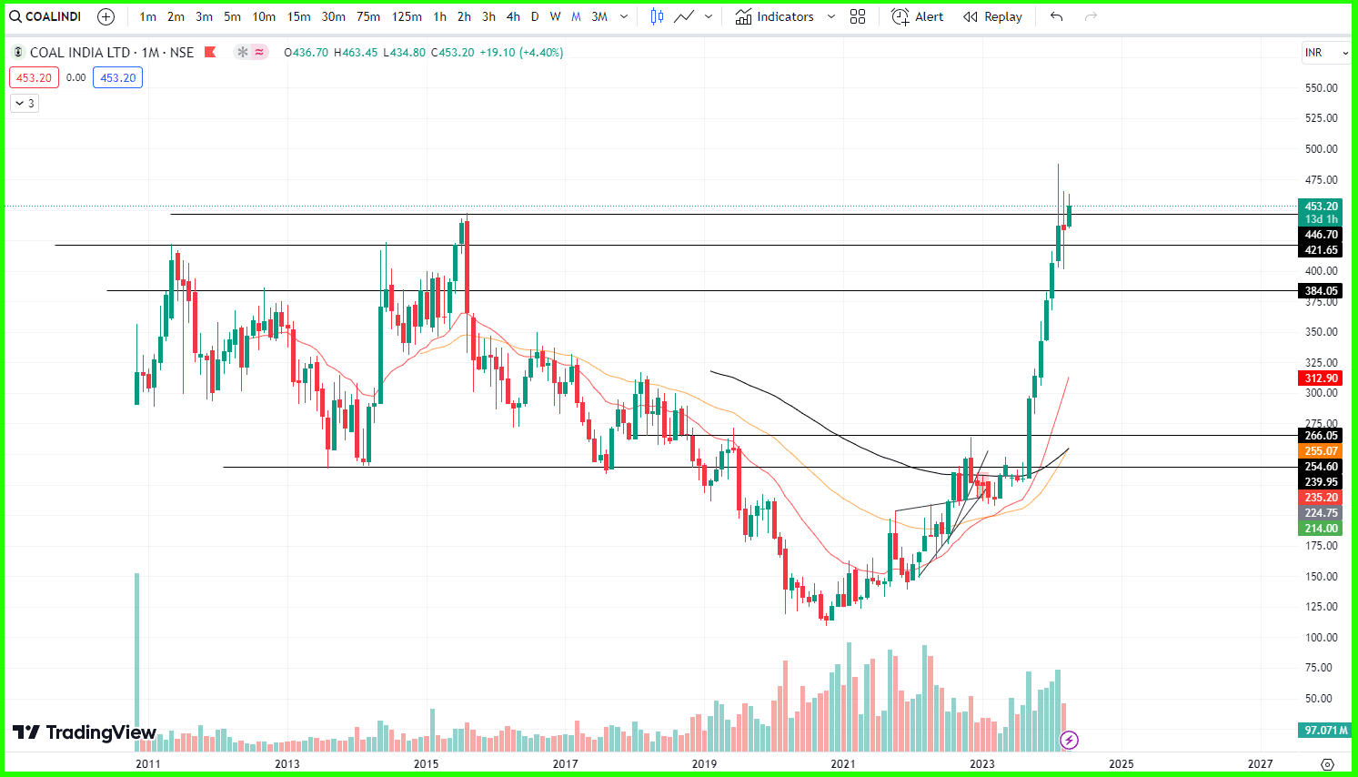
Task: Select the 1m timeframe
Action: tap(147, 16)
